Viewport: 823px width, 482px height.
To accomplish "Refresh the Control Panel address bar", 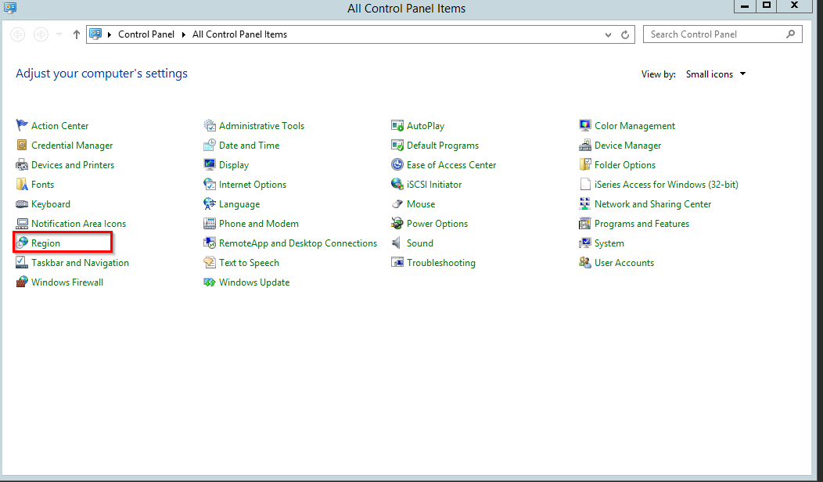I will coord(625,34).
